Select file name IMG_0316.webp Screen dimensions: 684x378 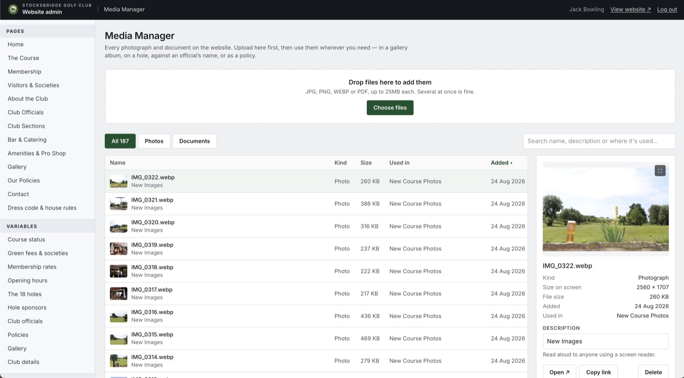(x=152, y=312)
